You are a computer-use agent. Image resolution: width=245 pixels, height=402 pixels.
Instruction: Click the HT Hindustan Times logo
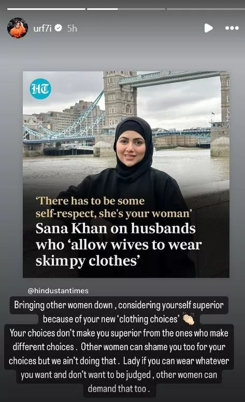click(40, 89)
